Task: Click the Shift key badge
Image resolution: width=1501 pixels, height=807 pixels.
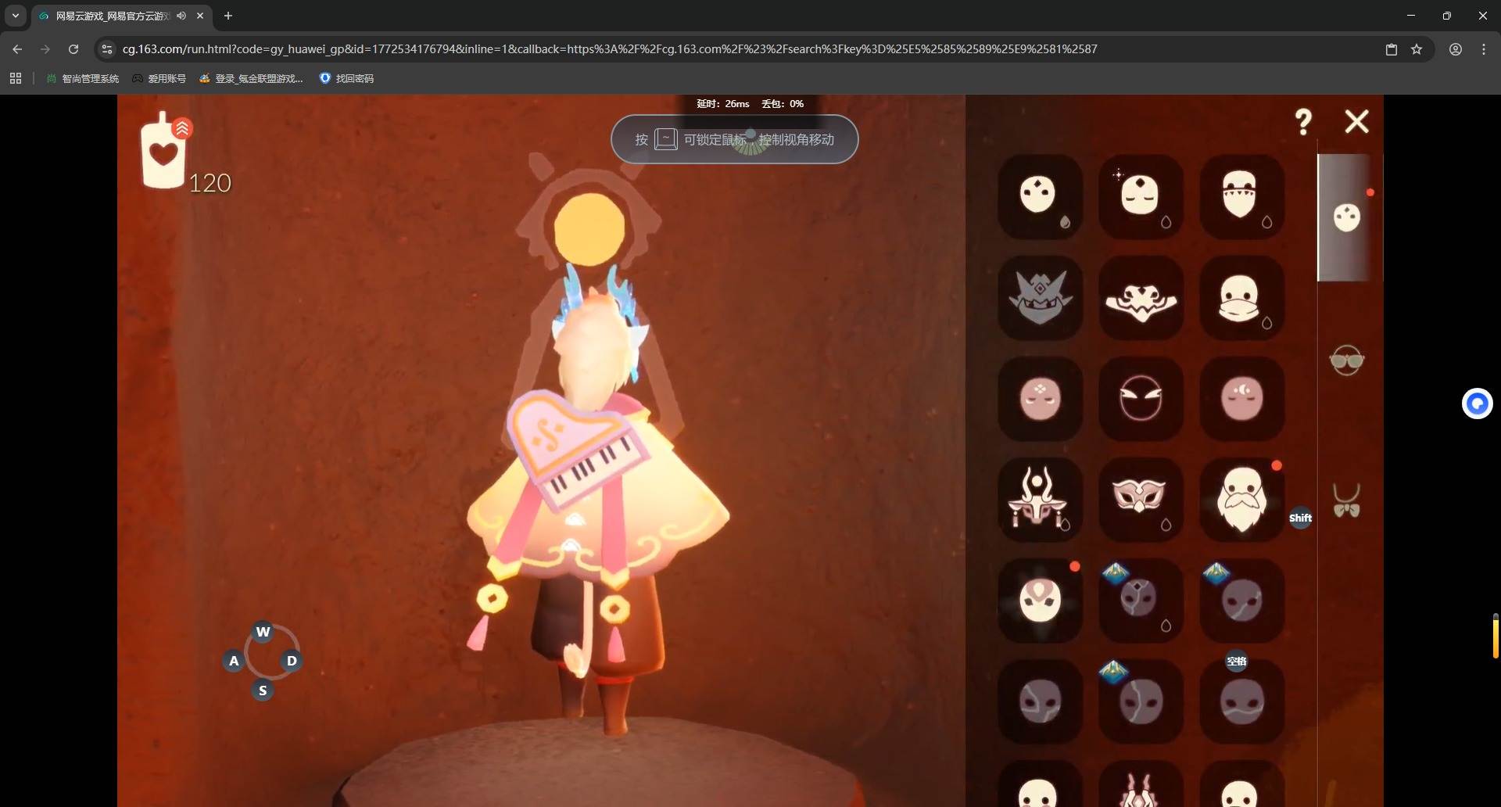Action: (x=1300, y=518)
